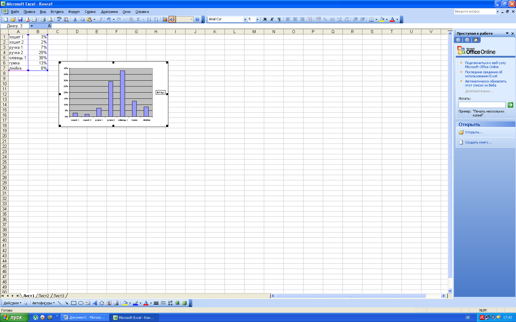Paste using the clipboard icon
516x322 pixels.
(x=89, y=19)
